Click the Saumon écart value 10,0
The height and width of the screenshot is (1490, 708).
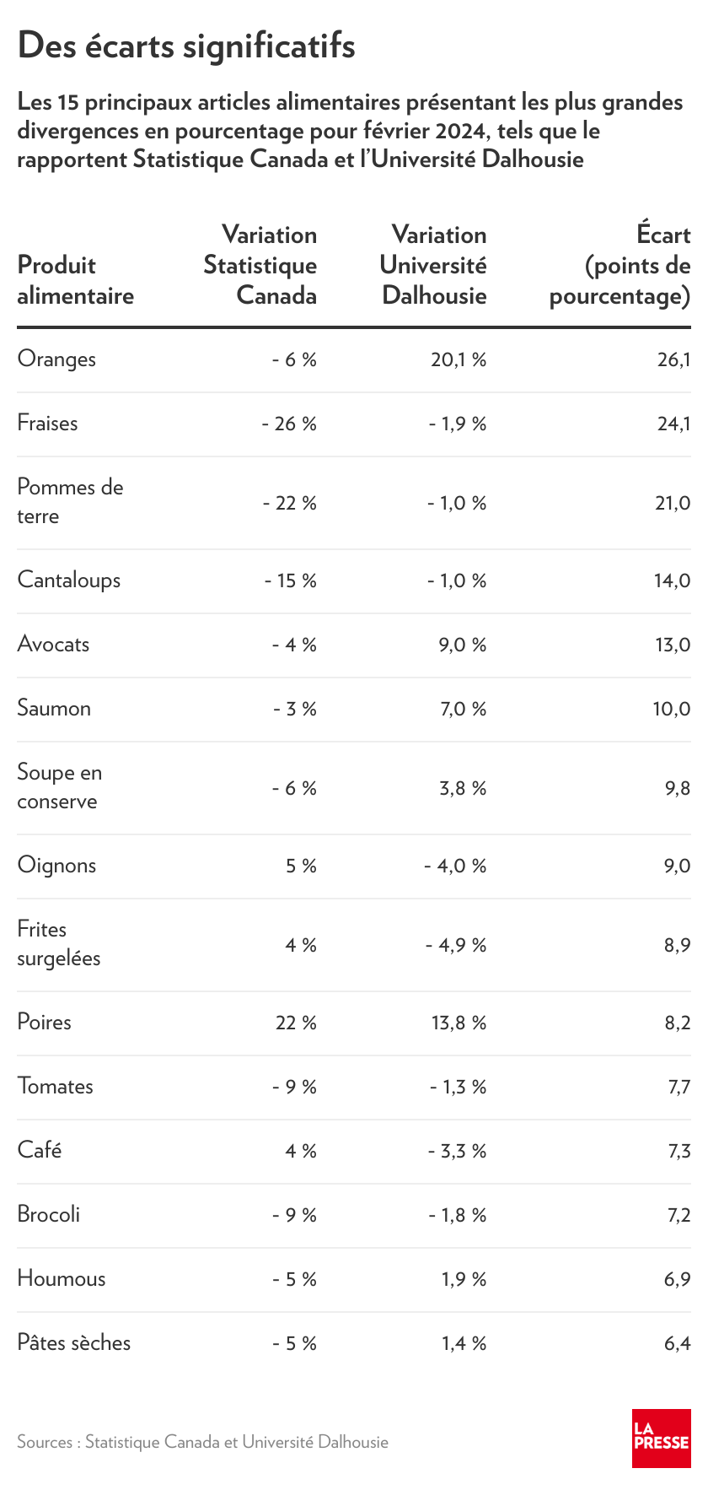[671, 709]
